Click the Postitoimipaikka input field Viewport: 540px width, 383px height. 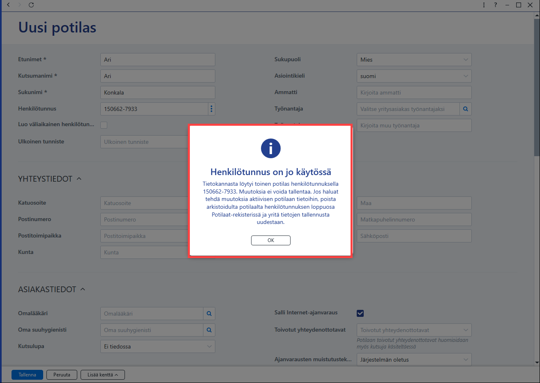coord(144,236)
